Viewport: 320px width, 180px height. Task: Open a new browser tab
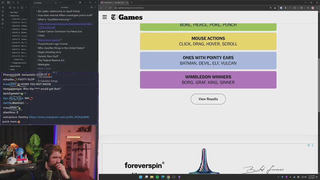click(x=131, y=2)
